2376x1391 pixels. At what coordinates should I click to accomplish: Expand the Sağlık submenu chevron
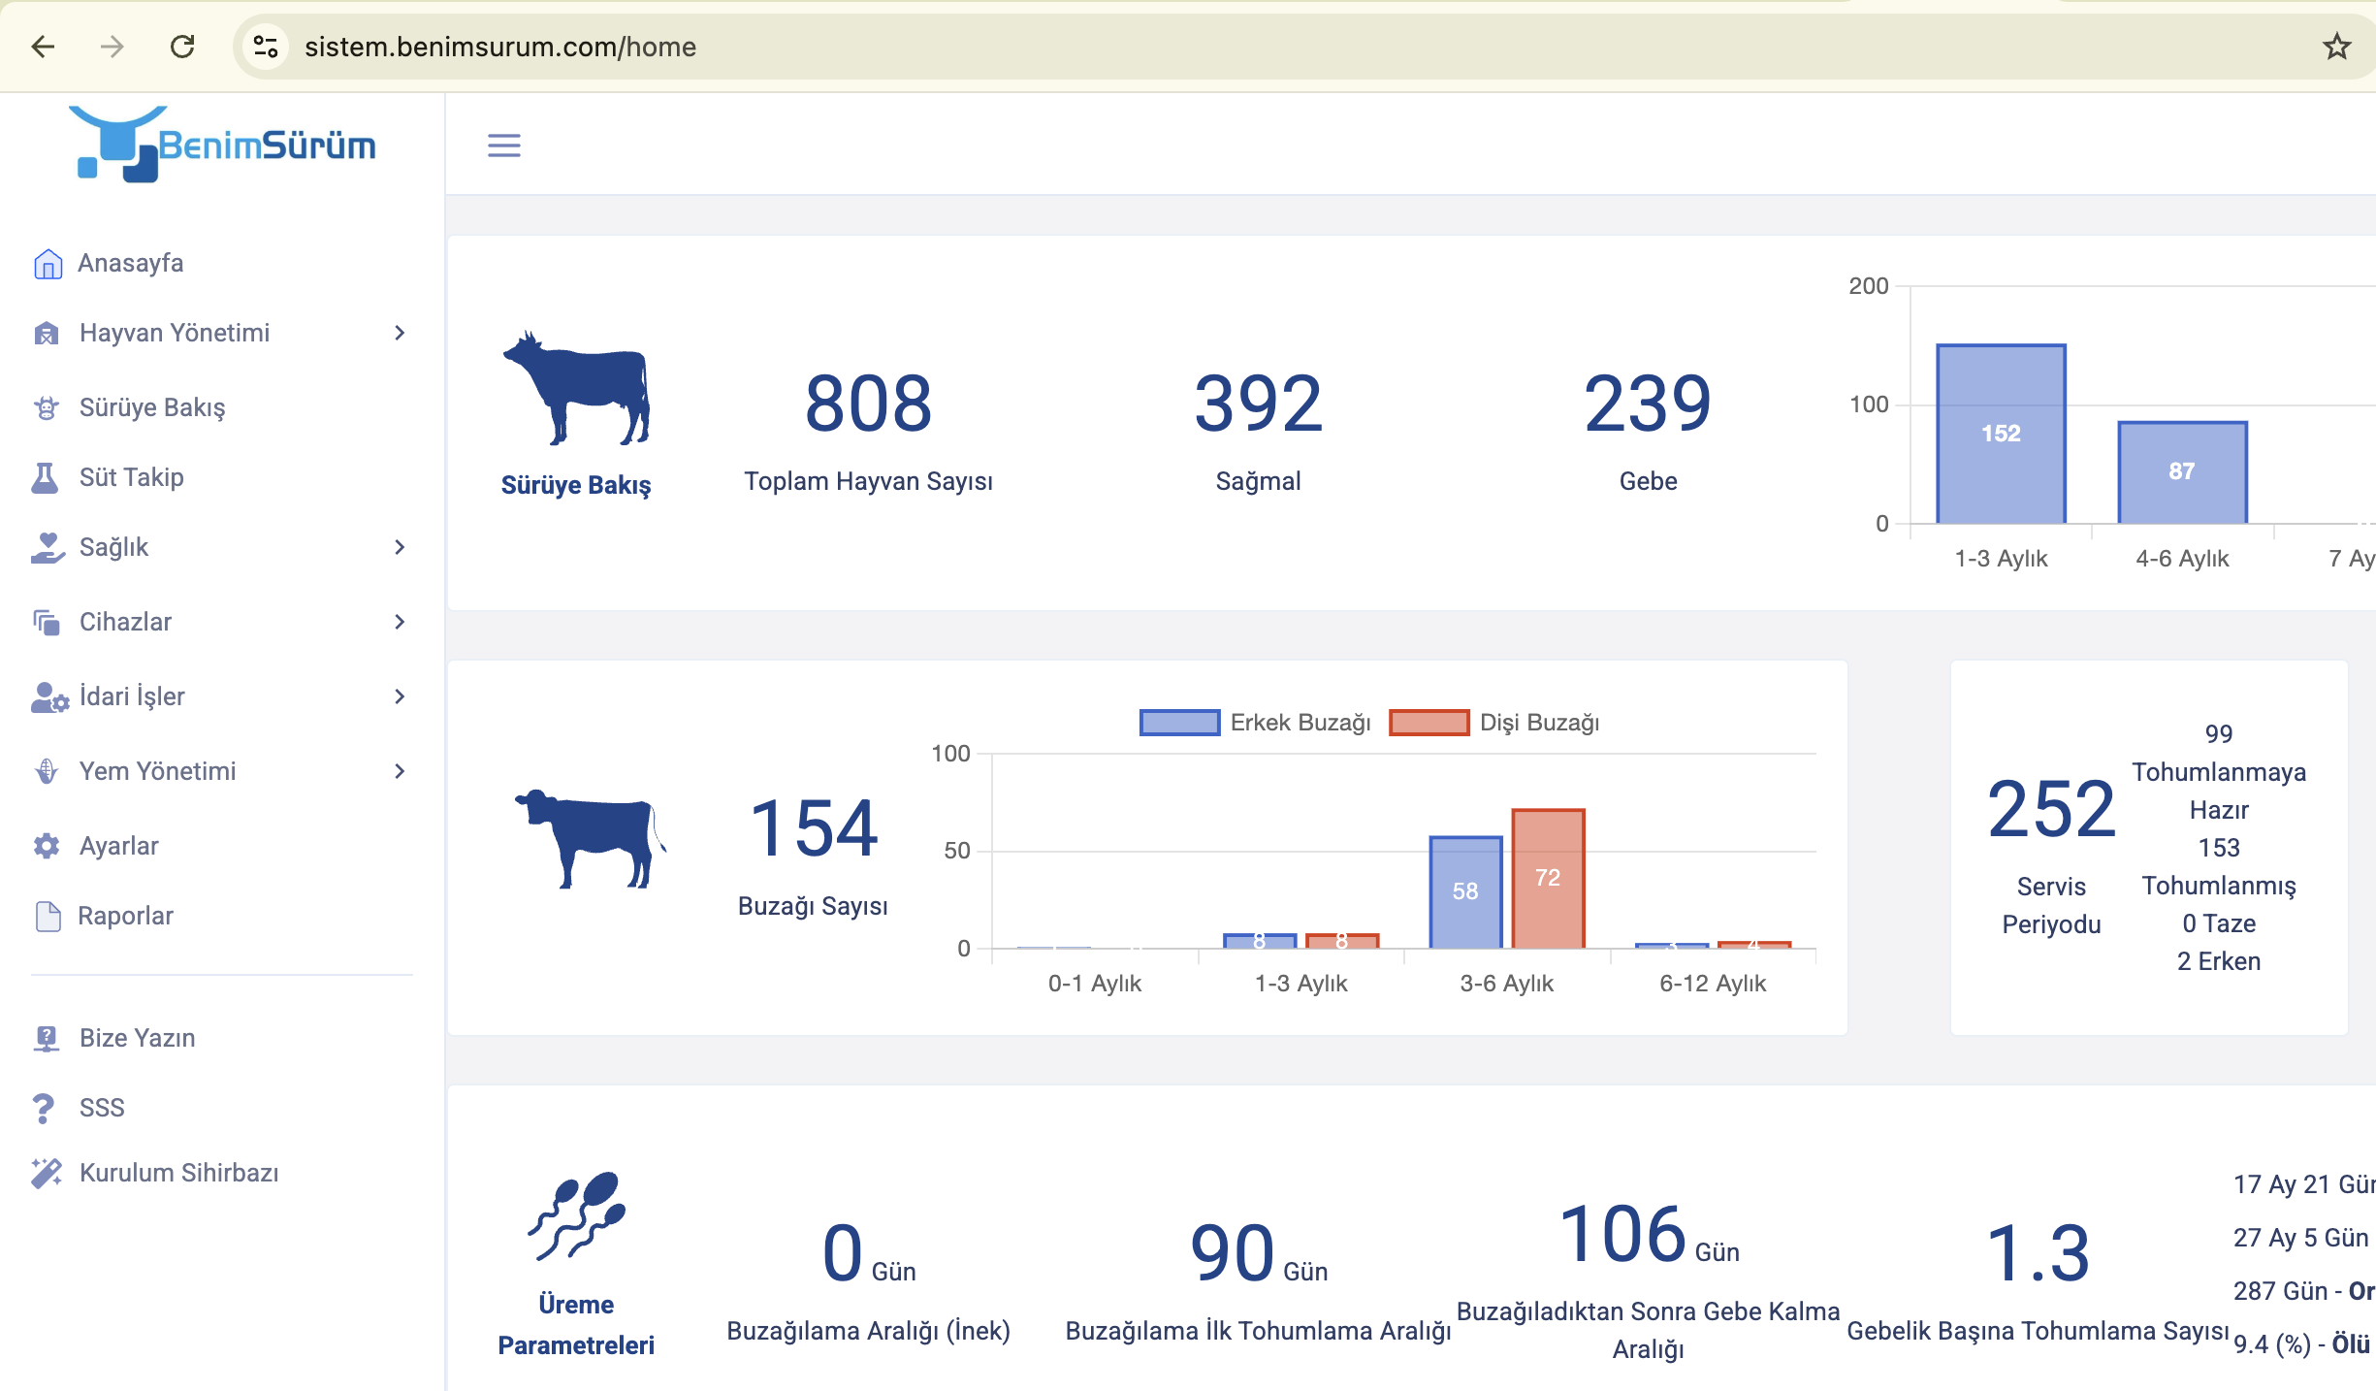(400, 547)
